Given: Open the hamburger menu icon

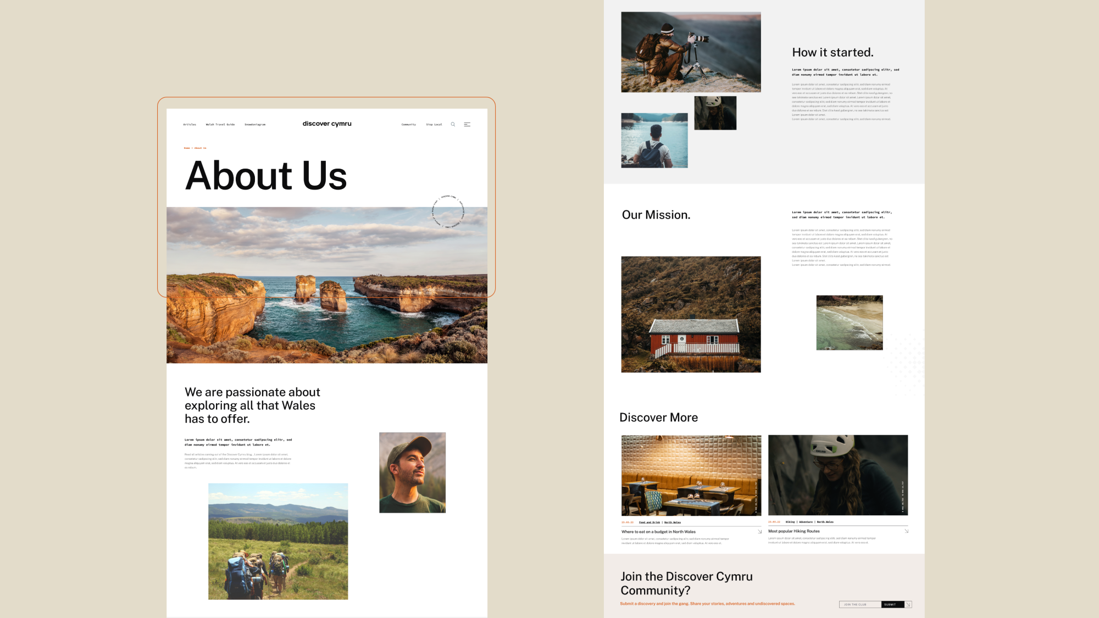Looking at the screenshot, I should tap(467, 125).
